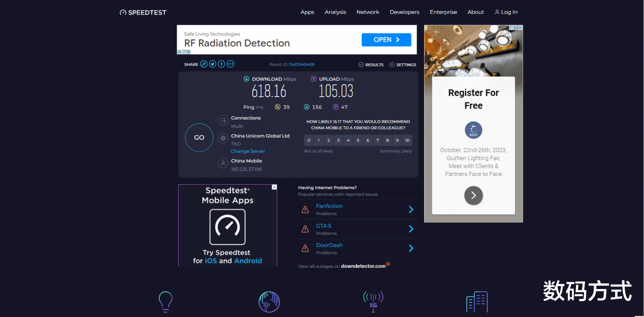Open the Developers menu

coord(405,12)
